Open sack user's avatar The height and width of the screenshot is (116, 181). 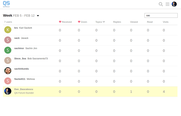(x=8, y=40)
